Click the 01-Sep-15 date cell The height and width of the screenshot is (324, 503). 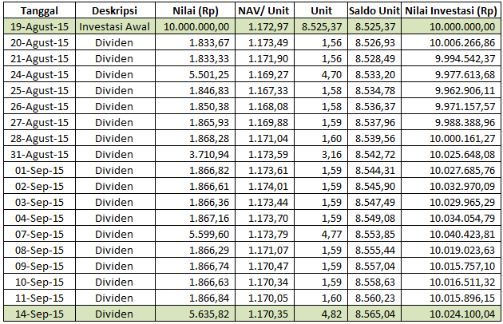coord(39,170)
